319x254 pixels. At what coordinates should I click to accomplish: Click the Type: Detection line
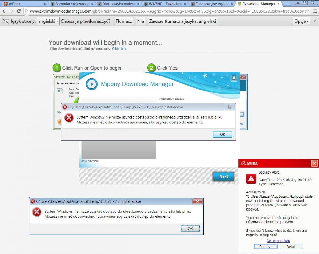pyautogui.click(x=271, y=184)
